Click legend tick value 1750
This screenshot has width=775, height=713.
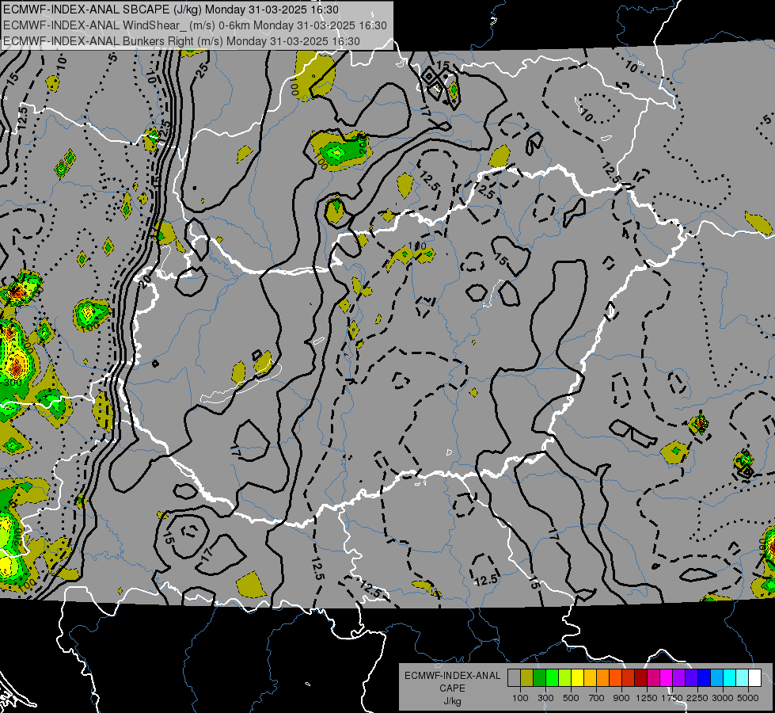pyautogui.click(x=672, y=698)
